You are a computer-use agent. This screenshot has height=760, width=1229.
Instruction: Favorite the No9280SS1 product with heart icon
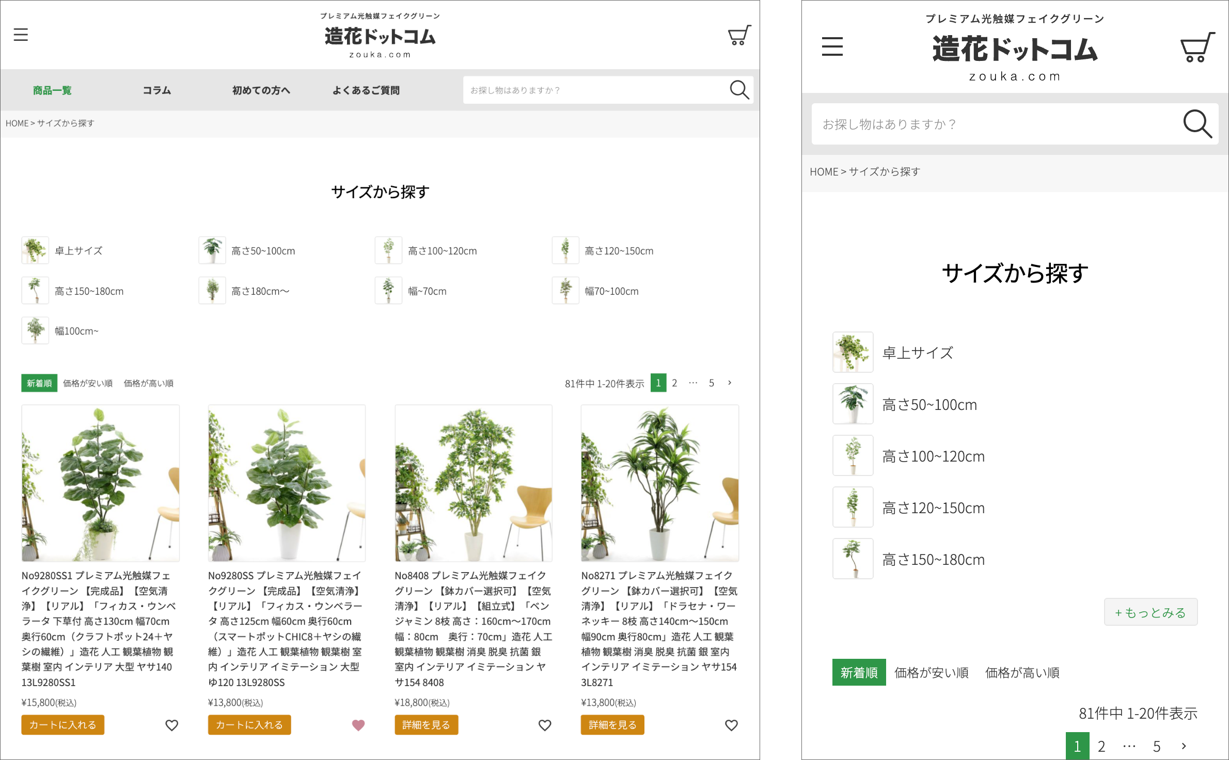[171, 725]
